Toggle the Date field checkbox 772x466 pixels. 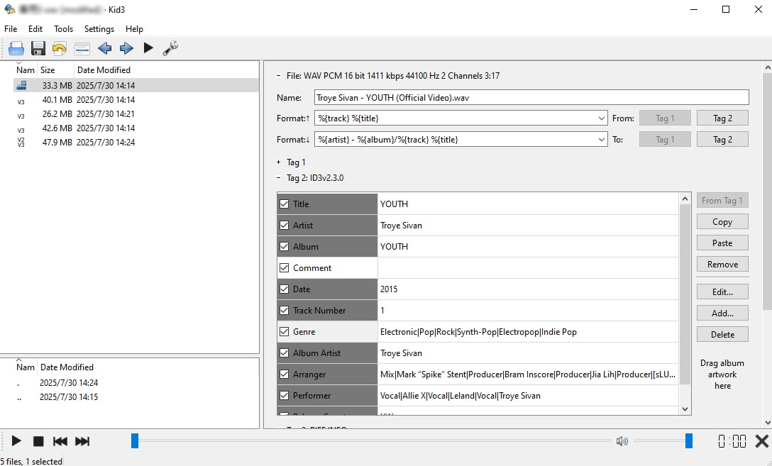pos(284,289)
